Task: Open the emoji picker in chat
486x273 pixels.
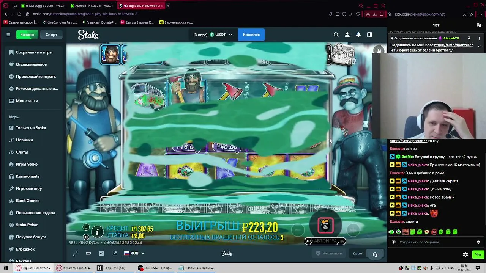Action: pos(478,242)
